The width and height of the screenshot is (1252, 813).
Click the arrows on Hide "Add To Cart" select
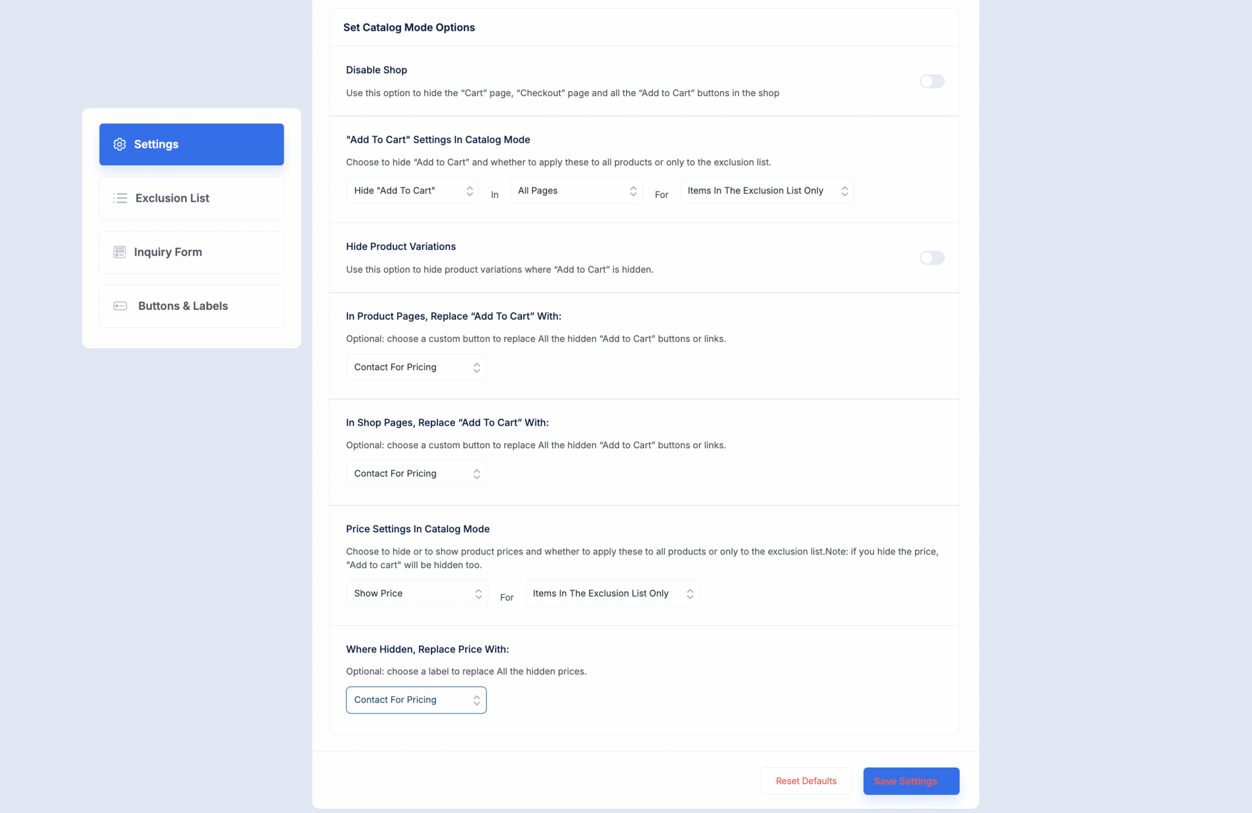click(x=469, y=191)
